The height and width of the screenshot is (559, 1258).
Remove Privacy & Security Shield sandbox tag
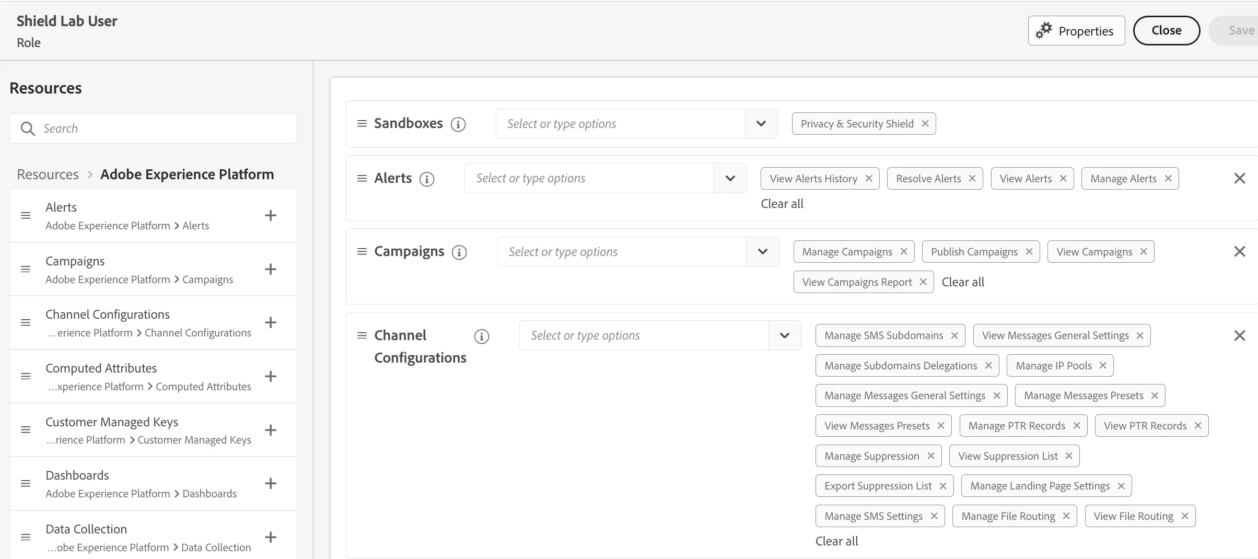tap(925, 124)
